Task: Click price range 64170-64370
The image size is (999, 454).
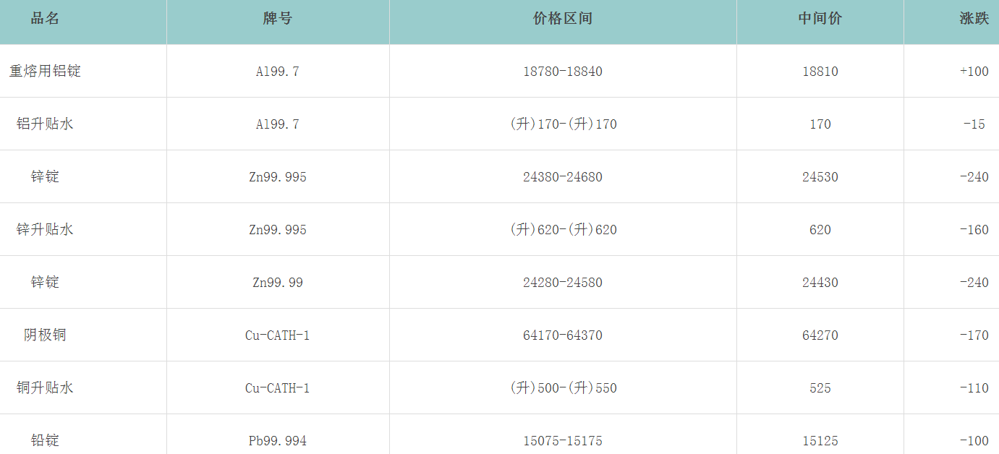Action: [x=563, y=335]
